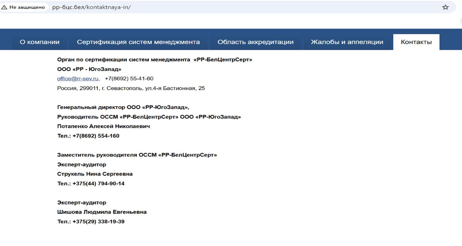Click the director's phone +7(8692) 554-160
Viewport: 462px width, 246px height.
[96, 136]
